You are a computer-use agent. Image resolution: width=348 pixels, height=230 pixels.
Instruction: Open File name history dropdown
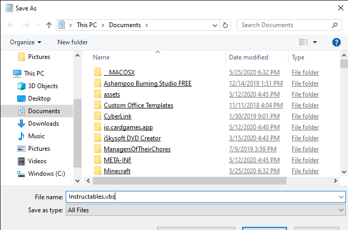click(x=341, y=197)
